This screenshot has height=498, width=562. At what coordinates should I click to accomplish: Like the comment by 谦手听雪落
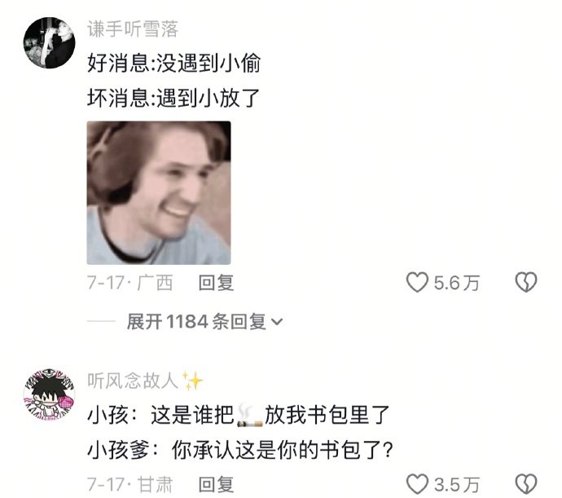pos(417,282)
